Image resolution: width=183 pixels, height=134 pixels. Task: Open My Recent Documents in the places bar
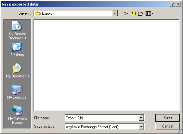(17, 31)
